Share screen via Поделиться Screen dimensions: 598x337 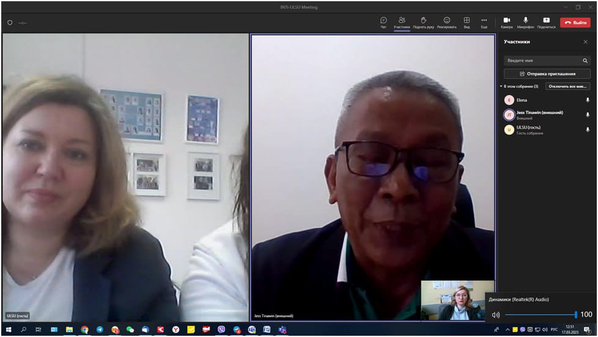click(x=546, y=23)
